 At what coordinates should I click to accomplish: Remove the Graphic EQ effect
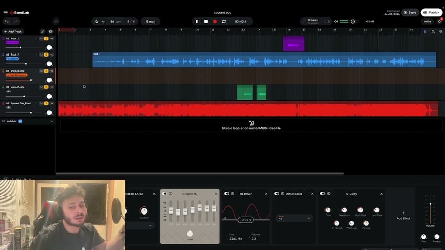tap(216, 194)
